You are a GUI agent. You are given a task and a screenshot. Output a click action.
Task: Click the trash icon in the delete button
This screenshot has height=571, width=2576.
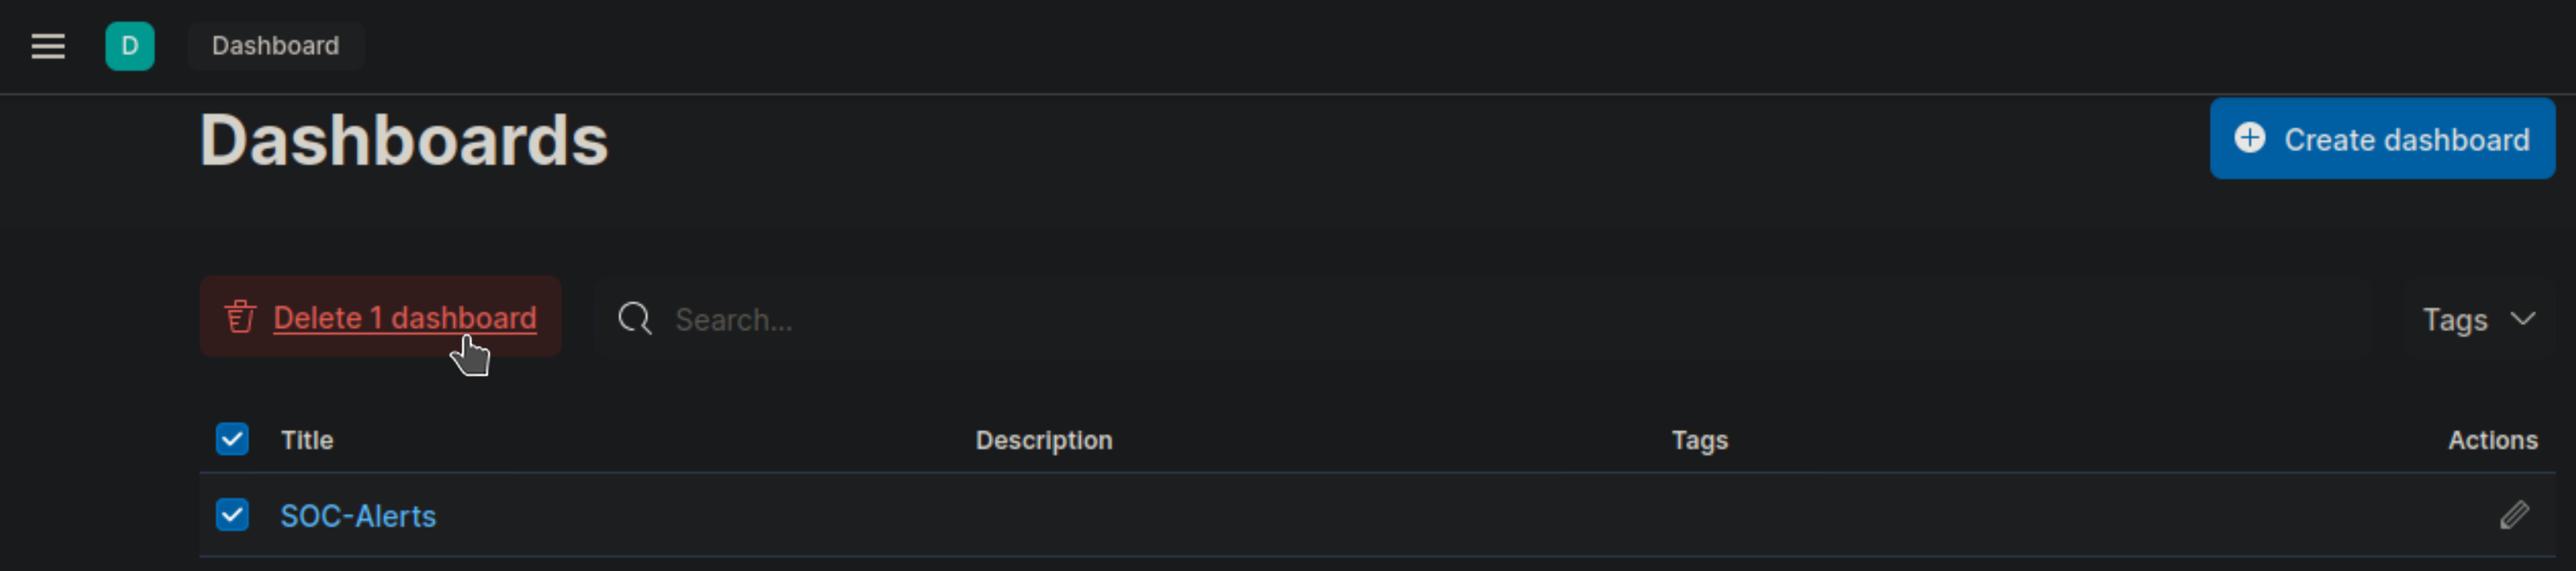point(240,317)
